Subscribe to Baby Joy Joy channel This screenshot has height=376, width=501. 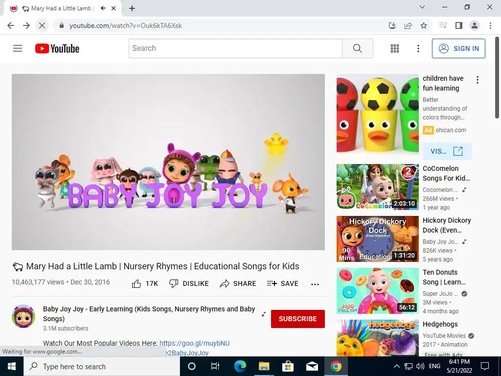[x=298, y=319]
